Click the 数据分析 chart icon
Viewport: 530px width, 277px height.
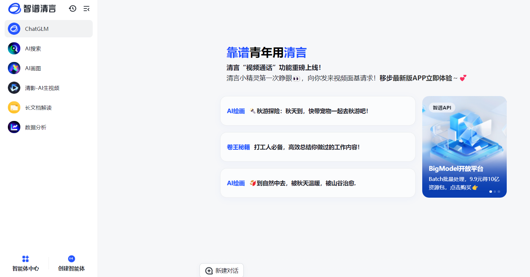tap(14, 127)
